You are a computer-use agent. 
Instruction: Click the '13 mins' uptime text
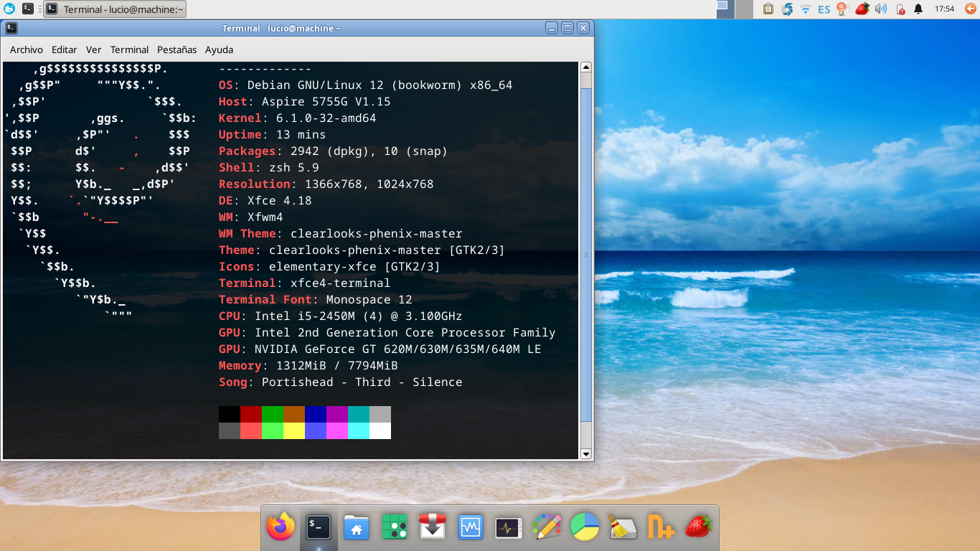[301, 134]
